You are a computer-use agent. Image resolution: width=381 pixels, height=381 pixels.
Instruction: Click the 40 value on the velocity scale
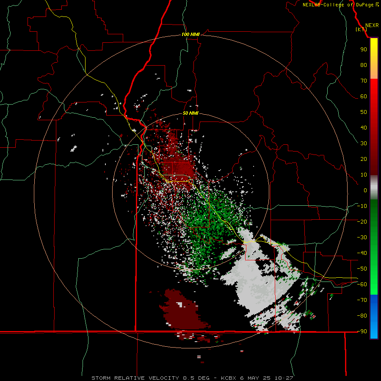coord(364,127)
